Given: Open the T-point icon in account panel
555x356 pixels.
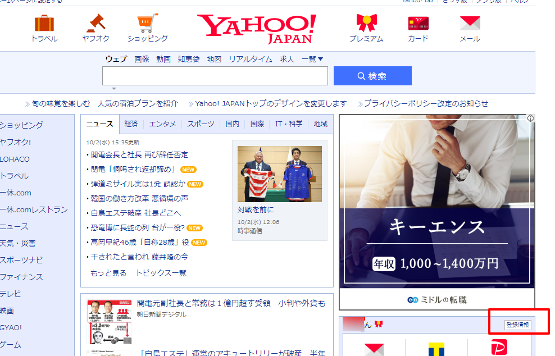Looking at the screenshot, I should (436, 349).
